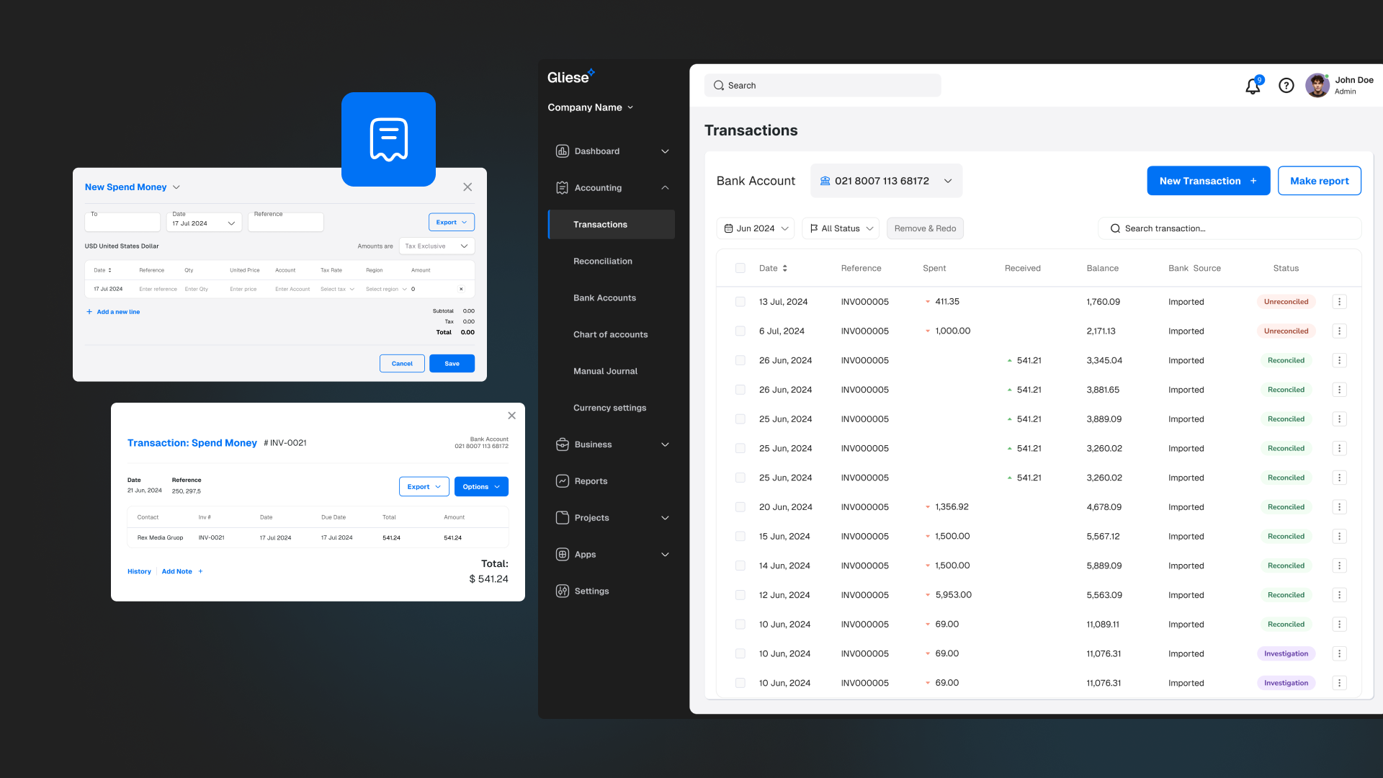Sort by Date column arrows

coord(785,269)
